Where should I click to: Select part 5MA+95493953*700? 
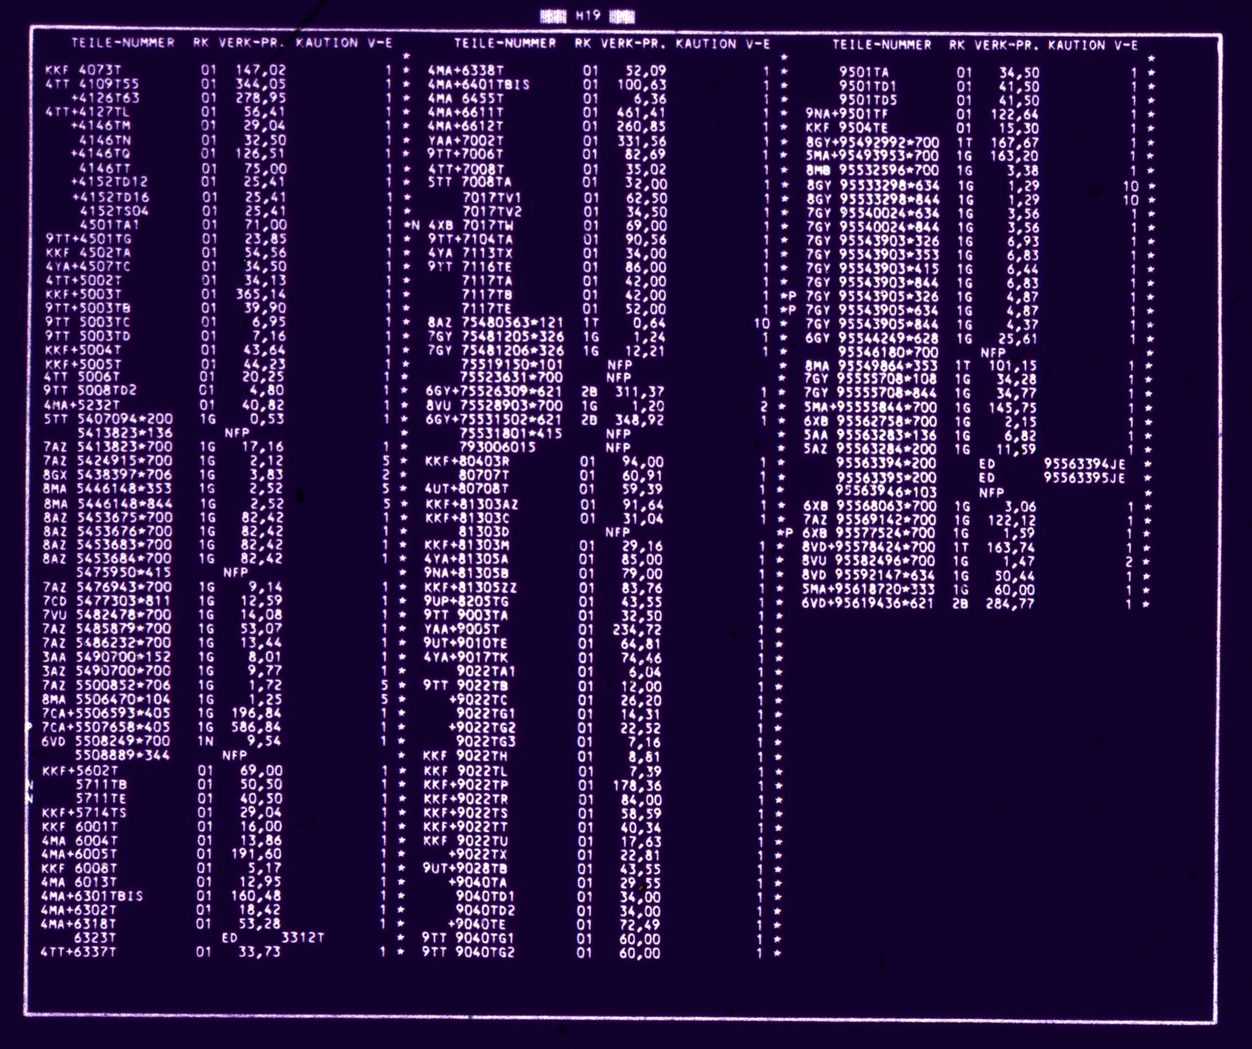[x=872, y=156]
